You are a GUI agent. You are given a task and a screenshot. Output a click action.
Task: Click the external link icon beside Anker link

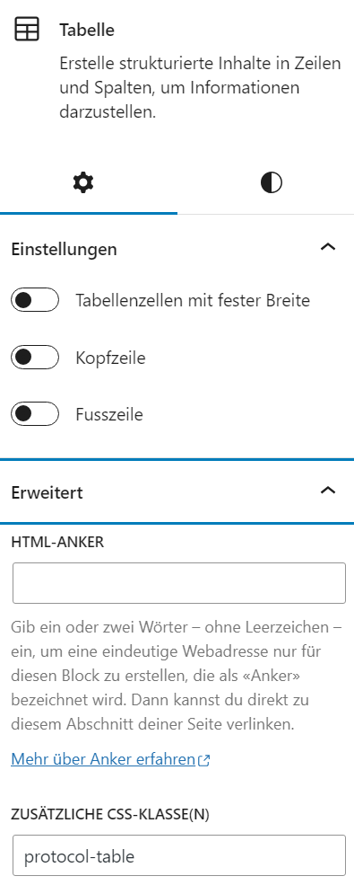204,760
